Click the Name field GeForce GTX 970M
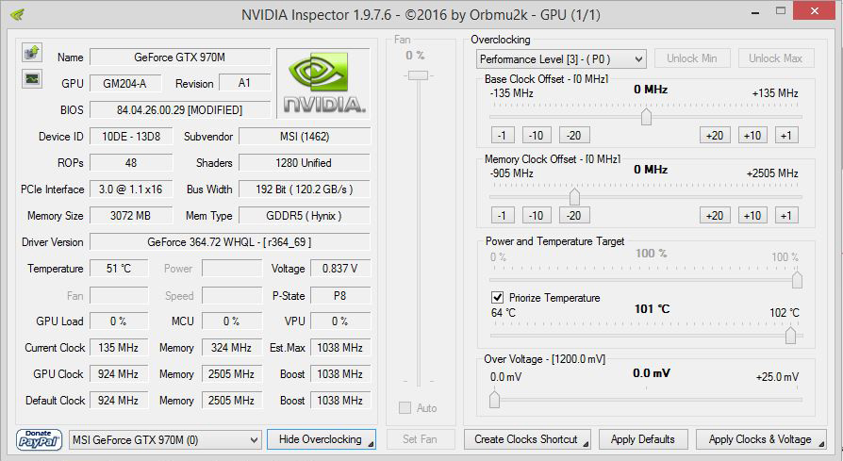 [x=179, y=57]
